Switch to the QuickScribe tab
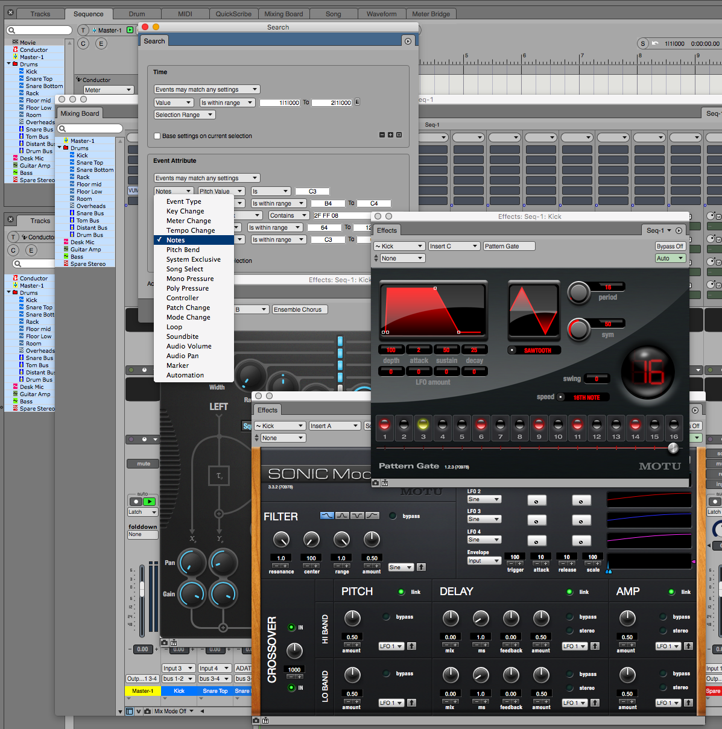This screenshot has width=722, height=729. 233,14
